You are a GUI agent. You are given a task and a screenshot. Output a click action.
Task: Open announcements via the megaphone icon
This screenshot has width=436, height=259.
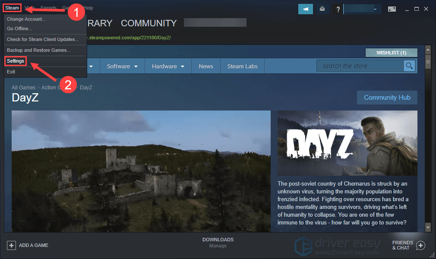tap(305, 9)
